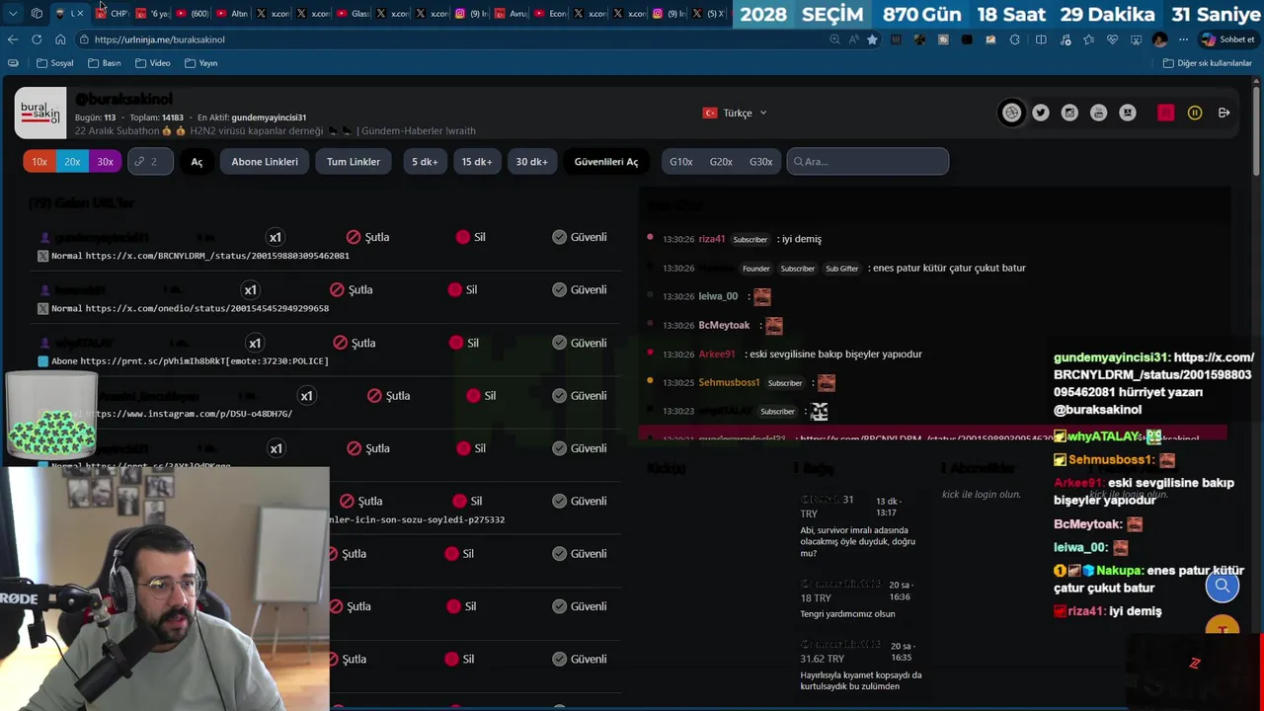Open the Basın bookmarks folder
The width and height of the screenshot is (1264, 711).
[105, 63]
